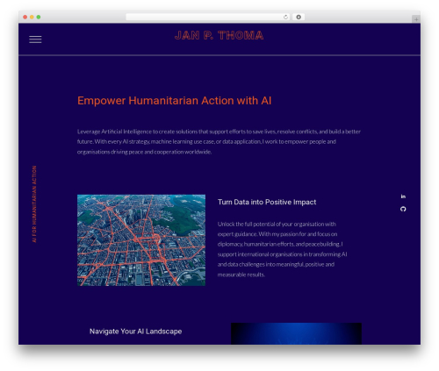
Task: Open the GitHub profile icon
Action: coord(403,209)
